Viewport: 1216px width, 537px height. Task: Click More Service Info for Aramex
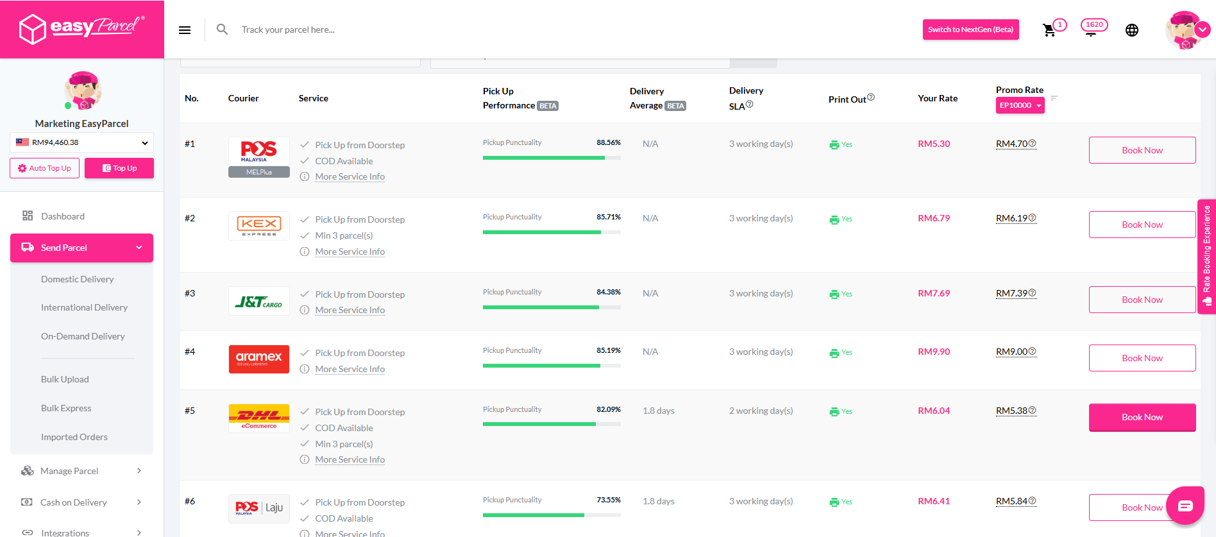tap(350, 369)
